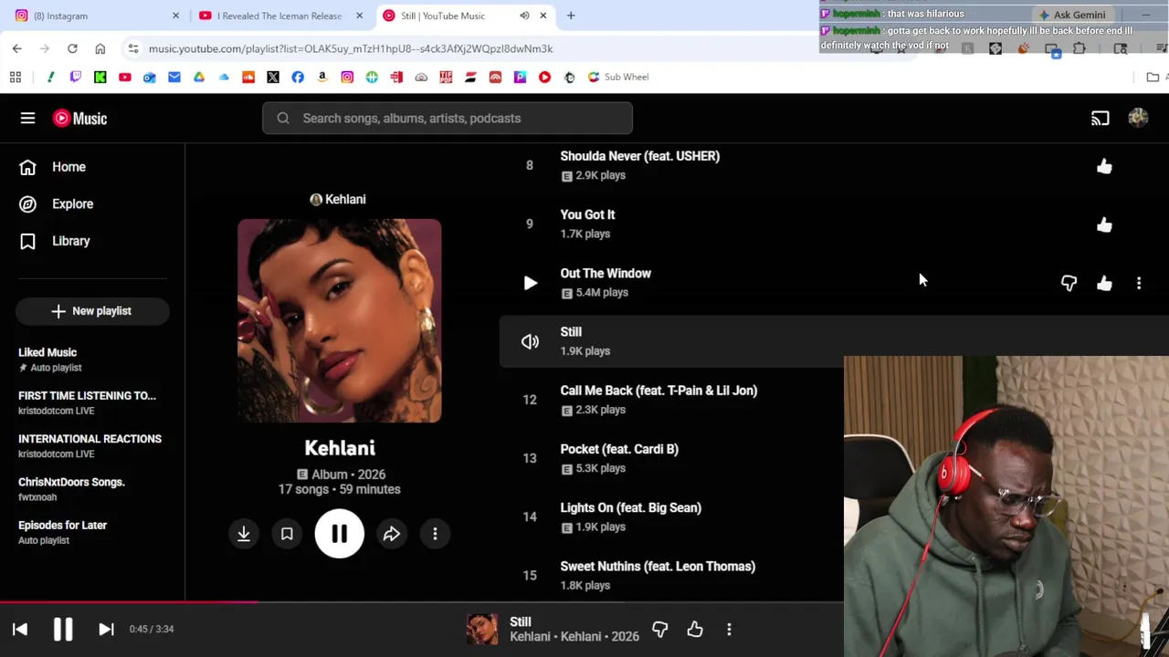Open the Google Drive bookmark

click(199, 77)
